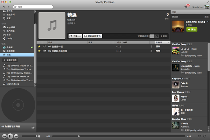Screen dimensions: 210x140
Task: Open the notifications icon with red badge
Action: pyautogui.click(x=187, y=6)
